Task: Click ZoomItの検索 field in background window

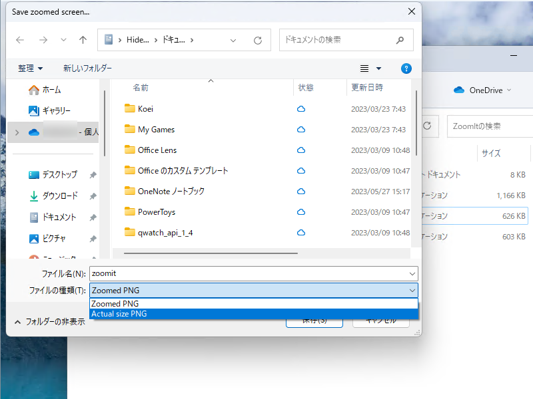Action: 490,126
